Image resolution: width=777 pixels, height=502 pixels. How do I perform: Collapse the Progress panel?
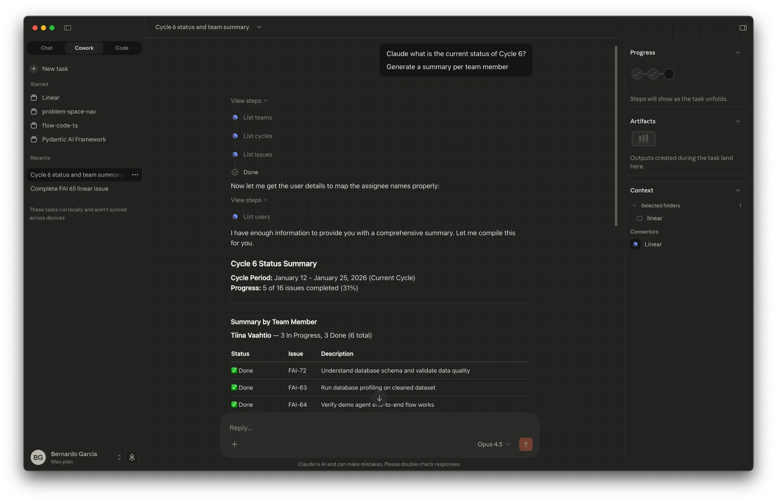tap(737, 53)
